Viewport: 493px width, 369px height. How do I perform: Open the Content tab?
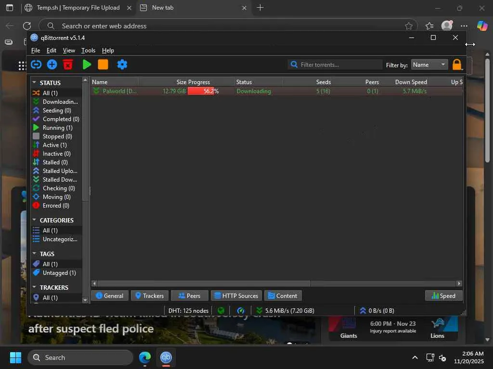[x=283, y=295]
